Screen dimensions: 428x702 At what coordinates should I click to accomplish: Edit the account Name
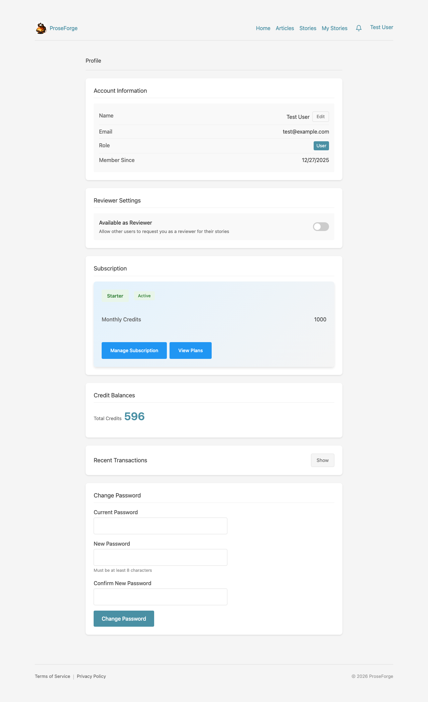[x=320, y=116]
